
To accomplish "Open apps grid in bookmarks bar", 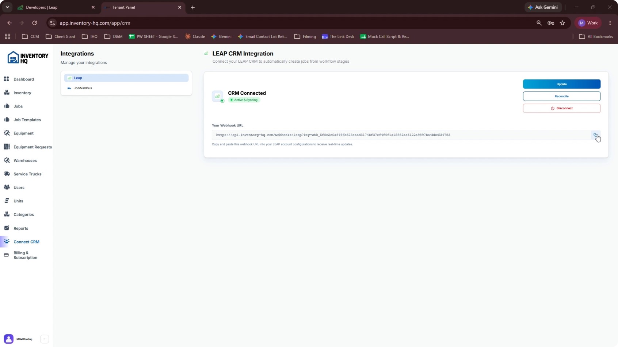I will click(7, 36).
